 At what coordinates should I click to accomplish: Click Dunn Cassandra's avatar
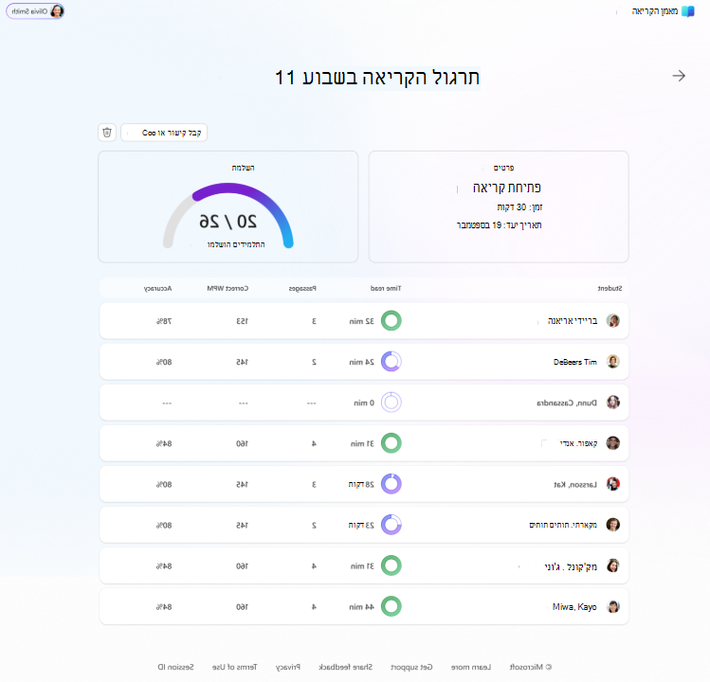613,403
